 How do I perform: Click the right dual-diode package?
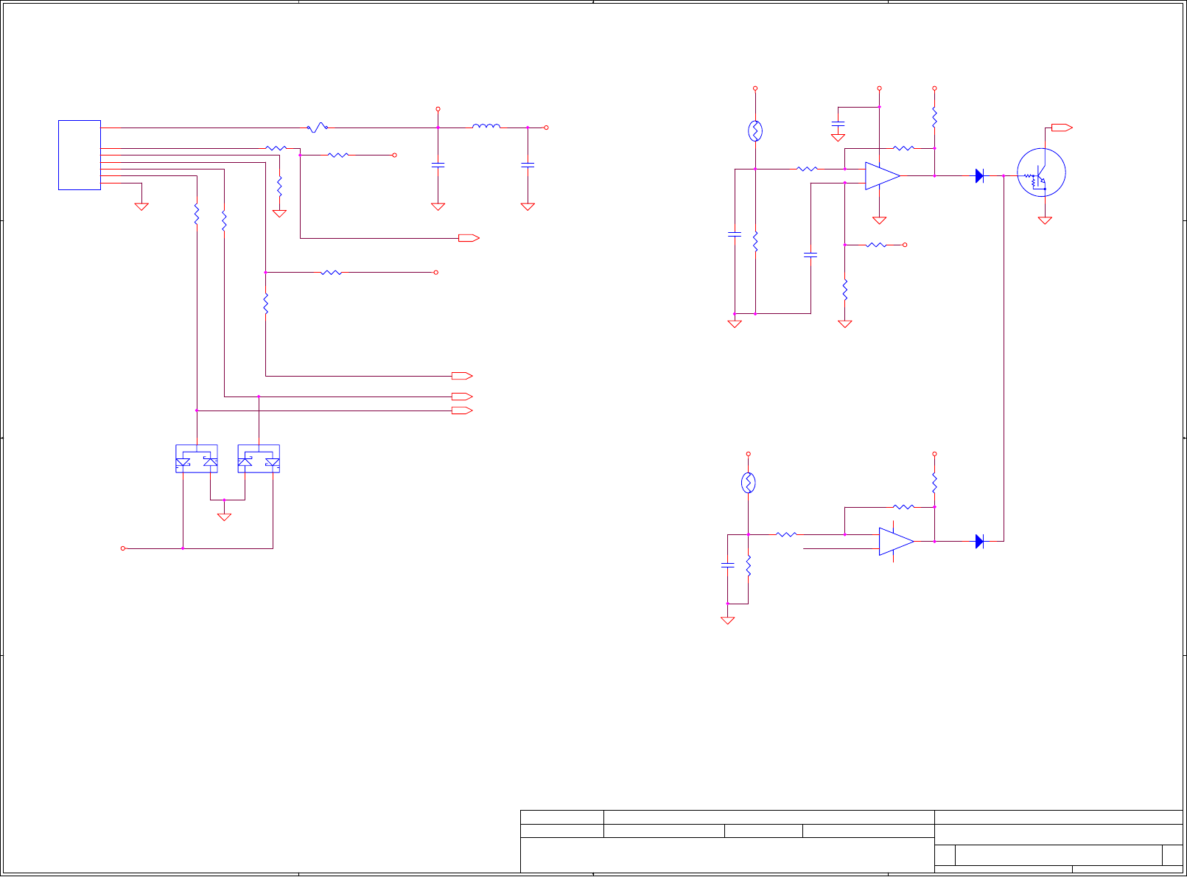coord(259,458)
